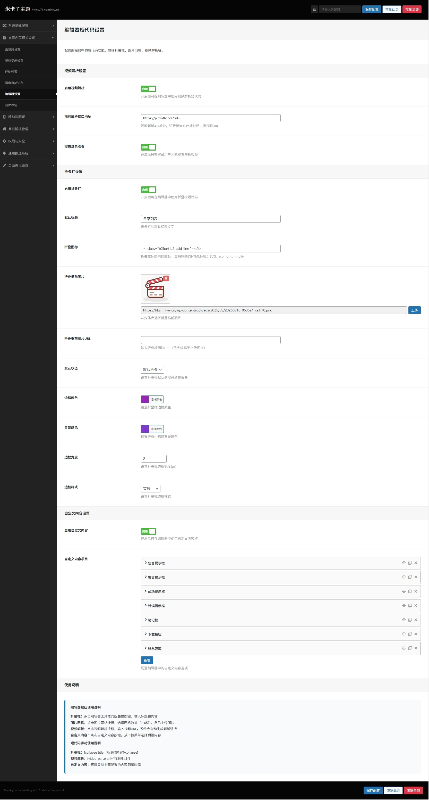The height and width of the screenshot is (800, 429).
Task: Open the 默认状态 dropdown
Action: 152,369
